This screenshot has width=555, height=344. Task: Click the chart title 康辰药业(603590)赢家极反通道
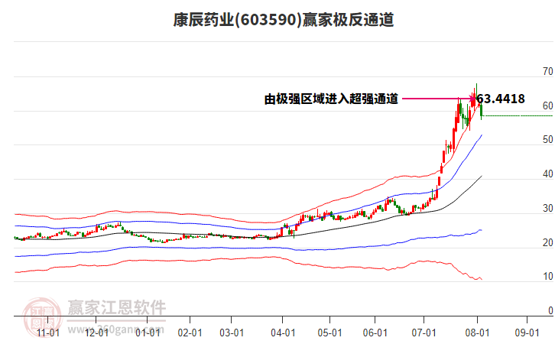pyautogui.click(x=283, y=20)
